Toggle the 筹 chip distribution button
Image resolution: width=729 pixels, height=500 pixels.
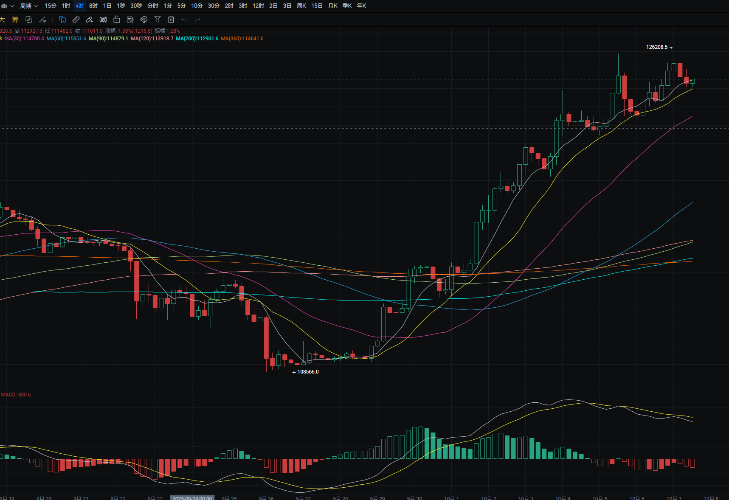(15, 20)
